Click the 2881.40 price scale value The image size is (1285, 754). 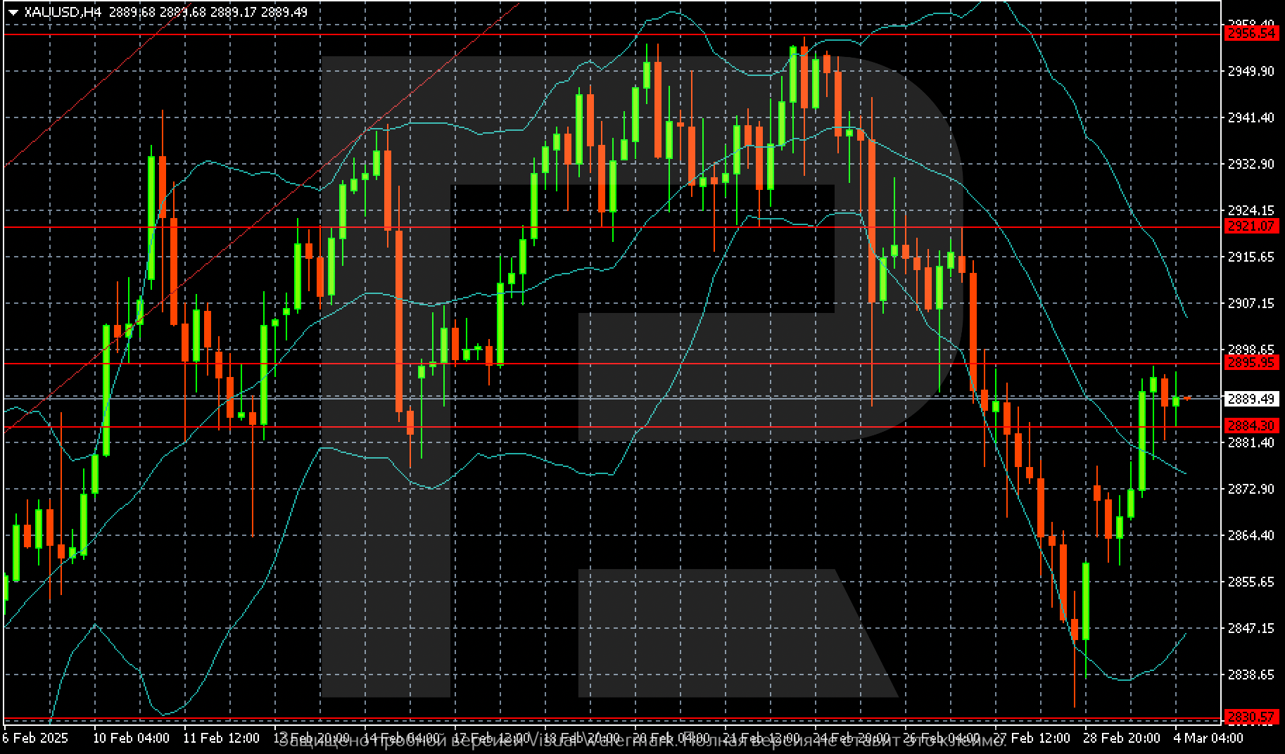pos(1251,442)
